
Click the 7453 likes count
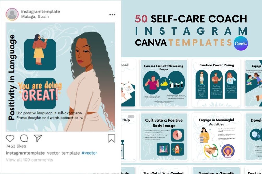(16, 146)
